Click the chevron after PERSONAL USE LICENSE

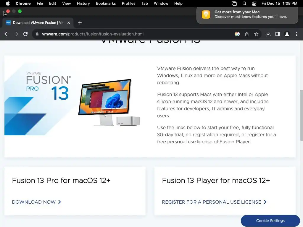click(265, 202)
